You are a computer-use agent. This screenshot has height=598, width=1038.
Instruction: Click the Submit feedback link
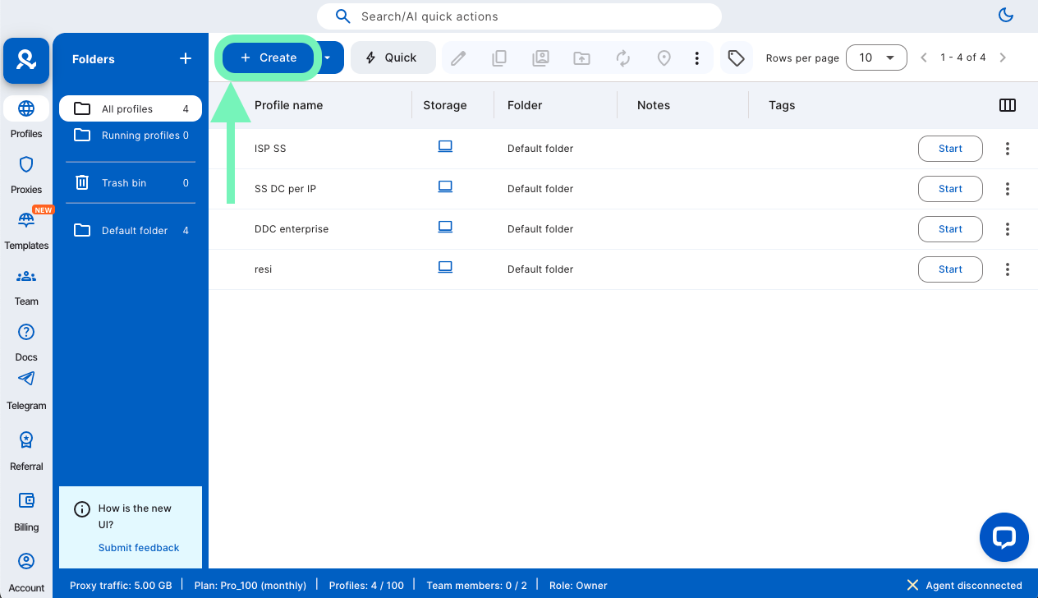pos(139,548)
